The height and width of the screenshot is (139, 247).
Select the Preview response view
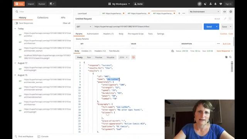click(99, 58)
